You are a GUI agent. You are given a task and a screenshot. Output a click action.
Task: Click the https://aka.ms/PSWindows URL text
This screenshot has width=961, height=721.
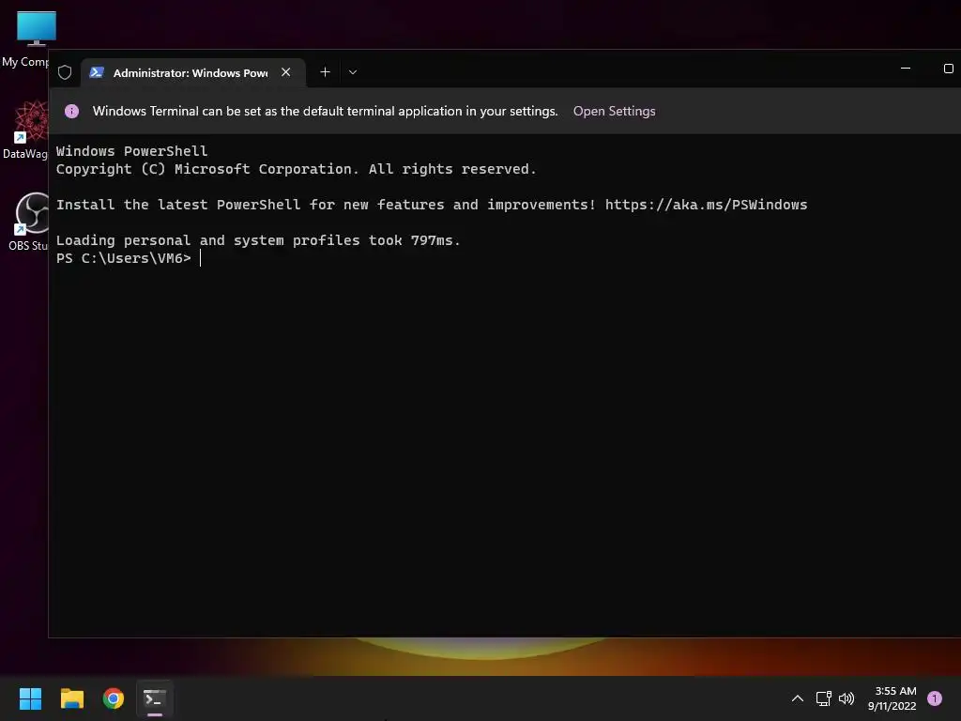[x=706, y=205]
